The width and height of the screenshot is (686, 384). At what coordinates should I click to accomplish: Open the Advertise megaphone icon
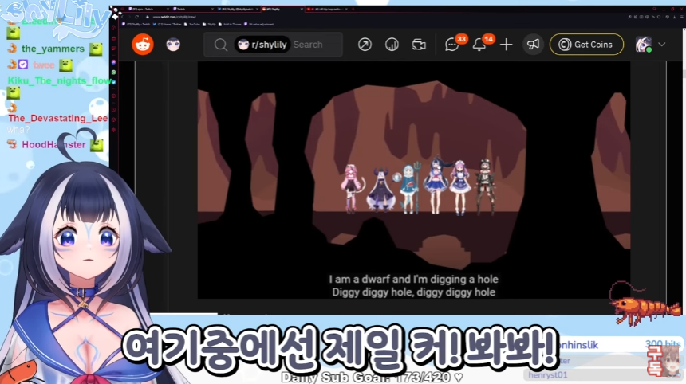tap(533, 45)
